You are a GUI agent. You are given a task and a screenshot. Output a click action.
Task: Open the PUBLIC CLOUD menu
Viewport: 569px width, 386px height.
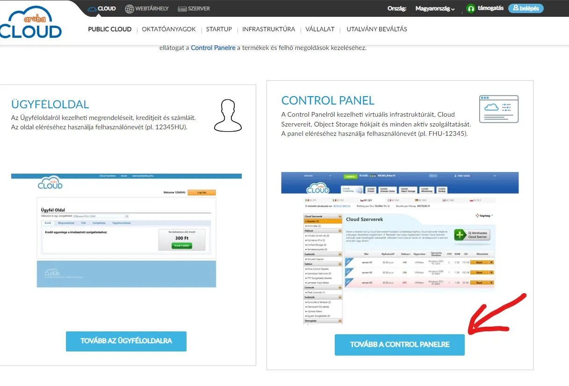click(110, 29)
